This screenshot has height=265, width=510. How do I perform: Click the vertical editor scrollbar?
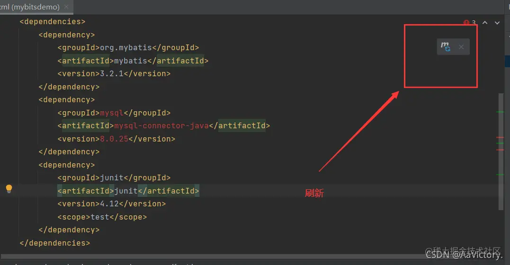click(501, 151)
